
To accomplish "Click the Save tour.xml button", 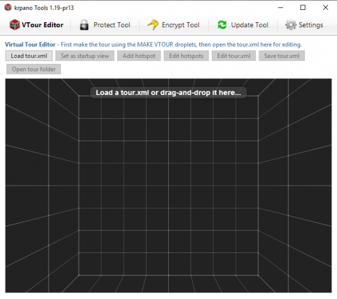I will 282,56.
